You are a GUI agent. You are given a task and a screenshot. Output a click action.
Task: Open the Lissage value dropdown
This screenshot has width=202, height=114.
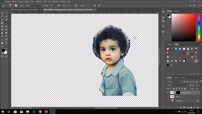point(91,6)
